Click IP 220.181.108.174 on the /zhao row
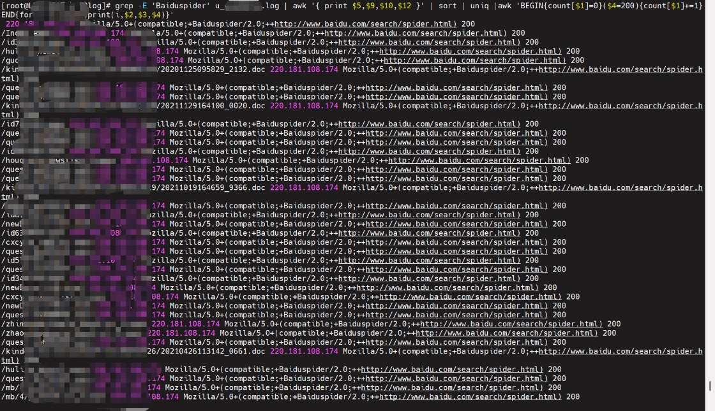 coord(181,333)
